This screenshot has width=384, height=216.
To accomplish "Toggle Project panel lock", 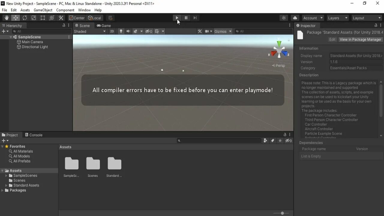I will (x=285, y=135).
